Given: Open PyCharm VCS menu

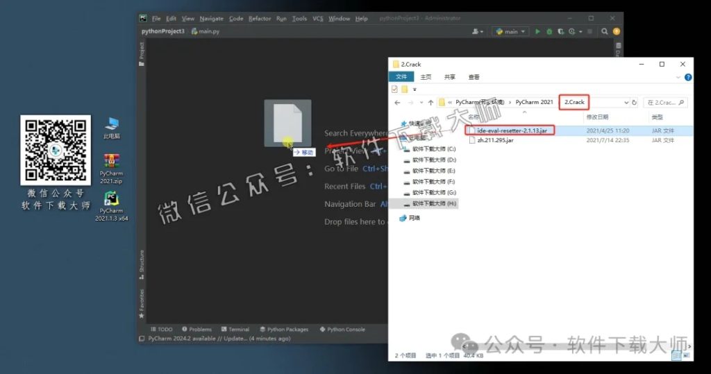Looking at the screenshot, I should click(x=318, y=19).
